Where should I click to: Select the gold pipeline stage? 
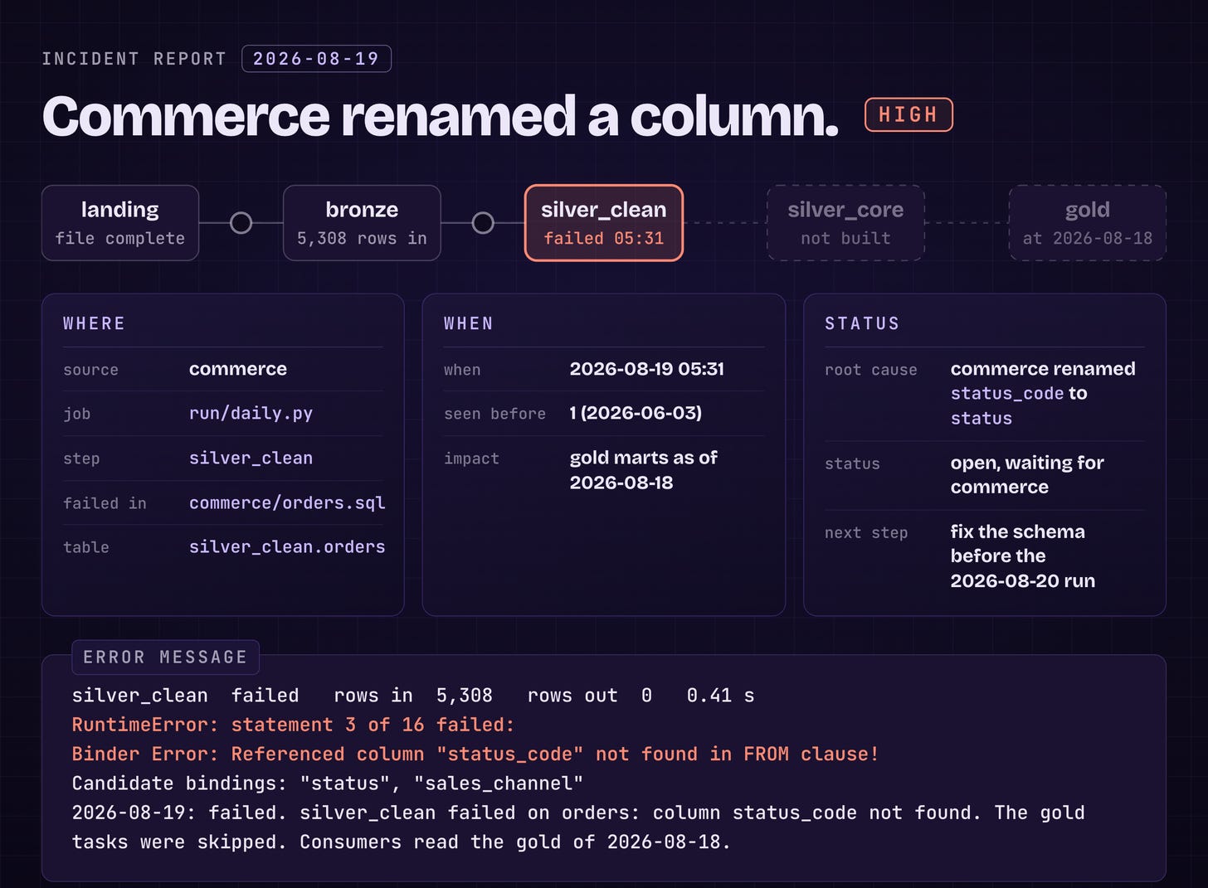point(1088,223)
